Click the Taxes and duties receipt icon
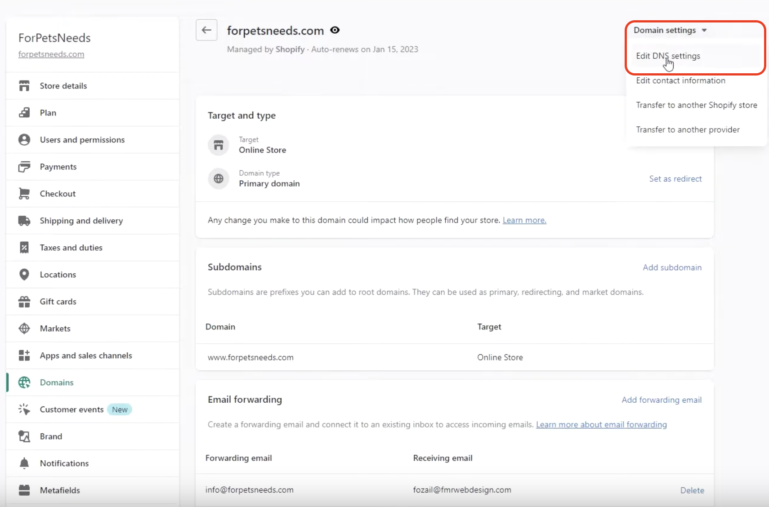 pos(24,248)
